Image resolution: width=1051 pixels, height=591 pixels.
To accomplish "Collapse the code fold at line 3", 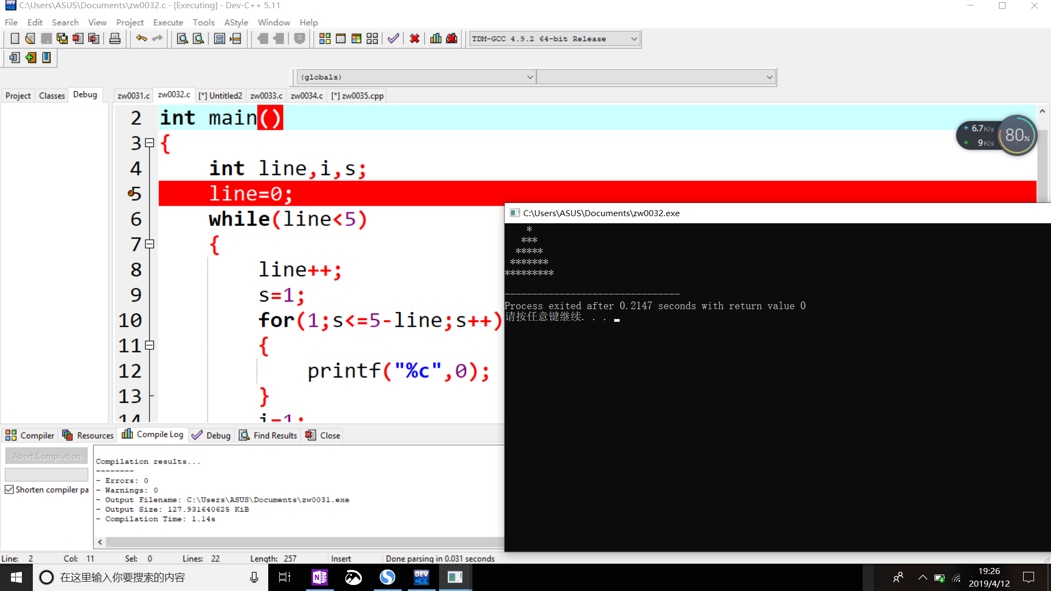I will click(x=149, y=143).
